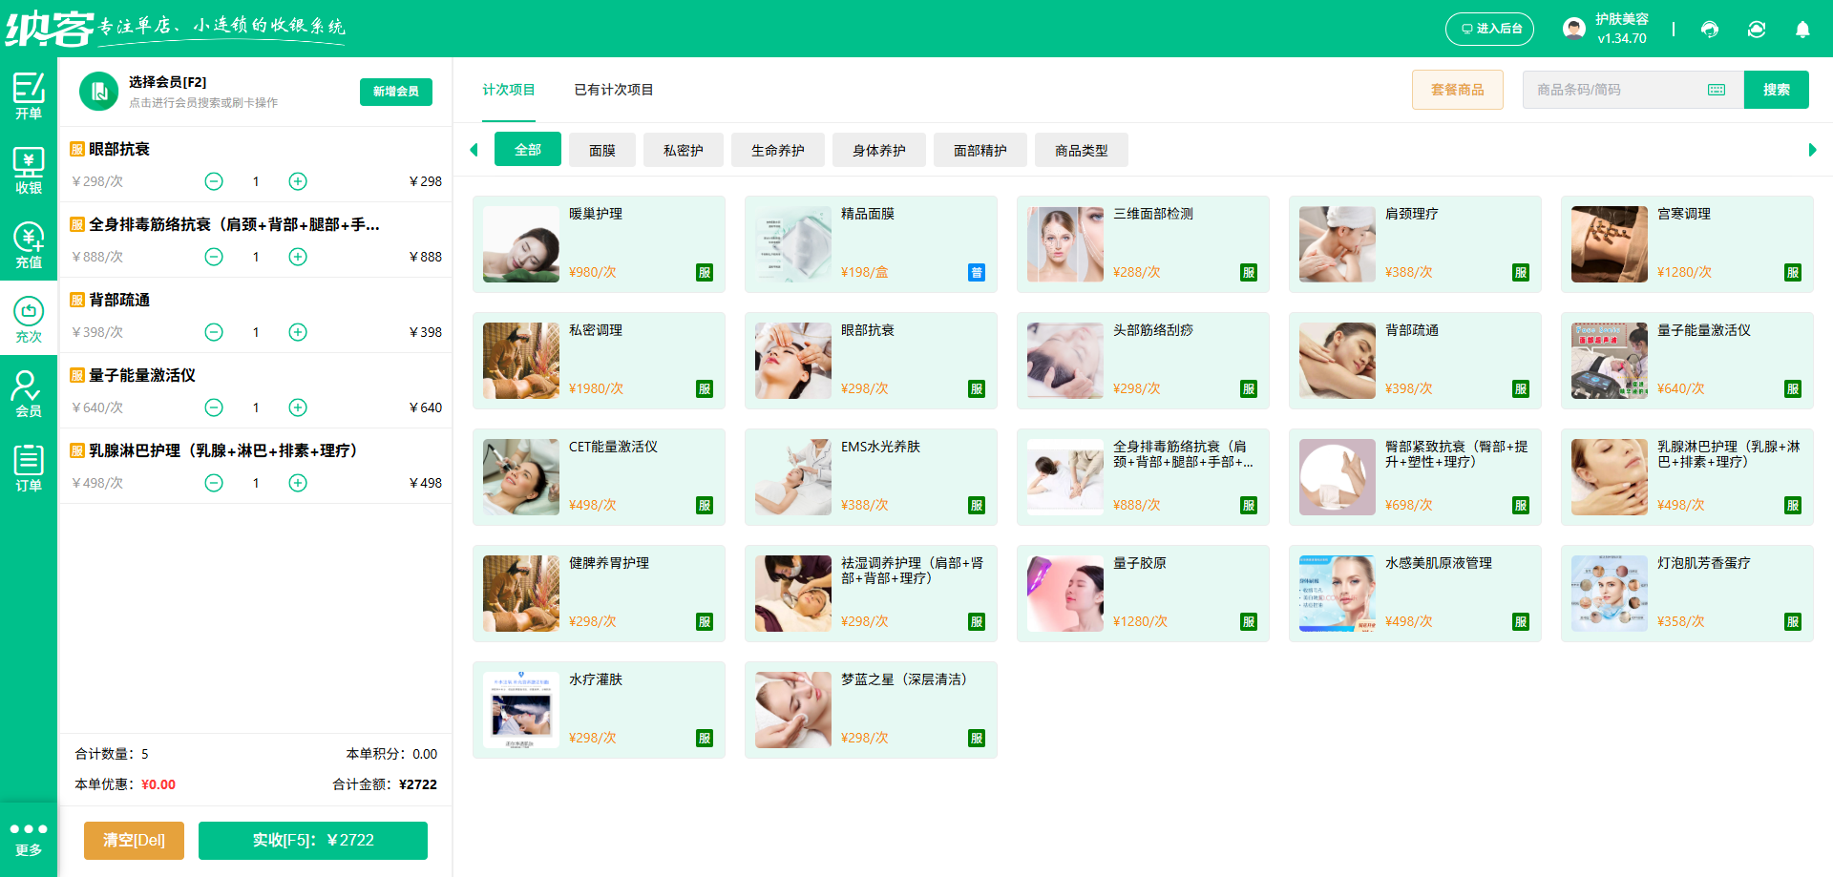The height and width of the screenshot is (877, 1833).
Task: Select the 充次 sidebar icon
Action: [29, 319]
